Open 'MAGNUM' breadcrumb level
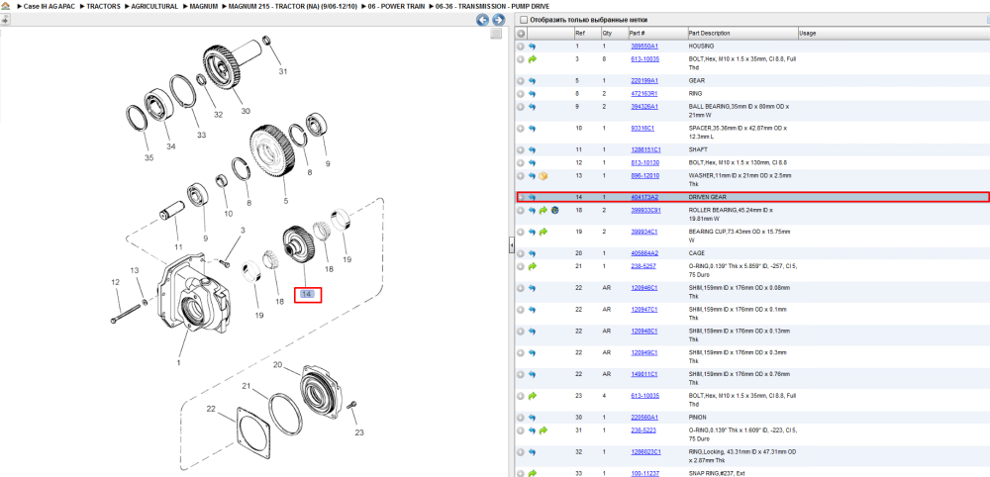Image resolution: width=990 pixels, height=477 pixels. pyautogui.click(x=203, y=6)
